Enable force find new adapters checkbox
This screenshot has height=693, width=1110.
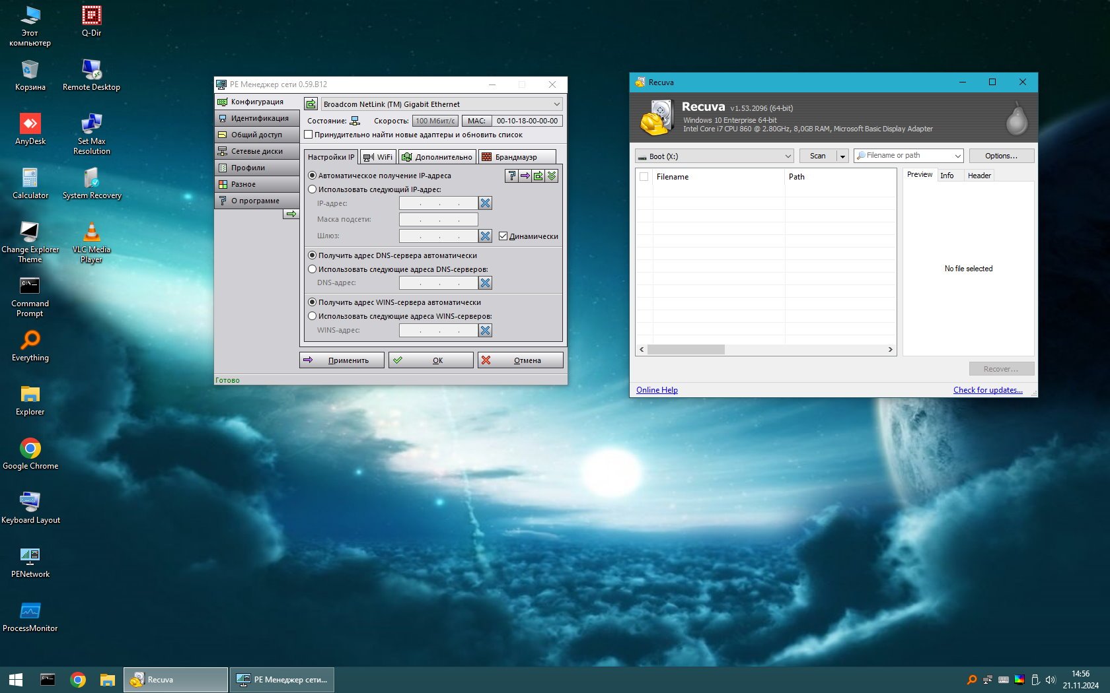pos(309,135)
